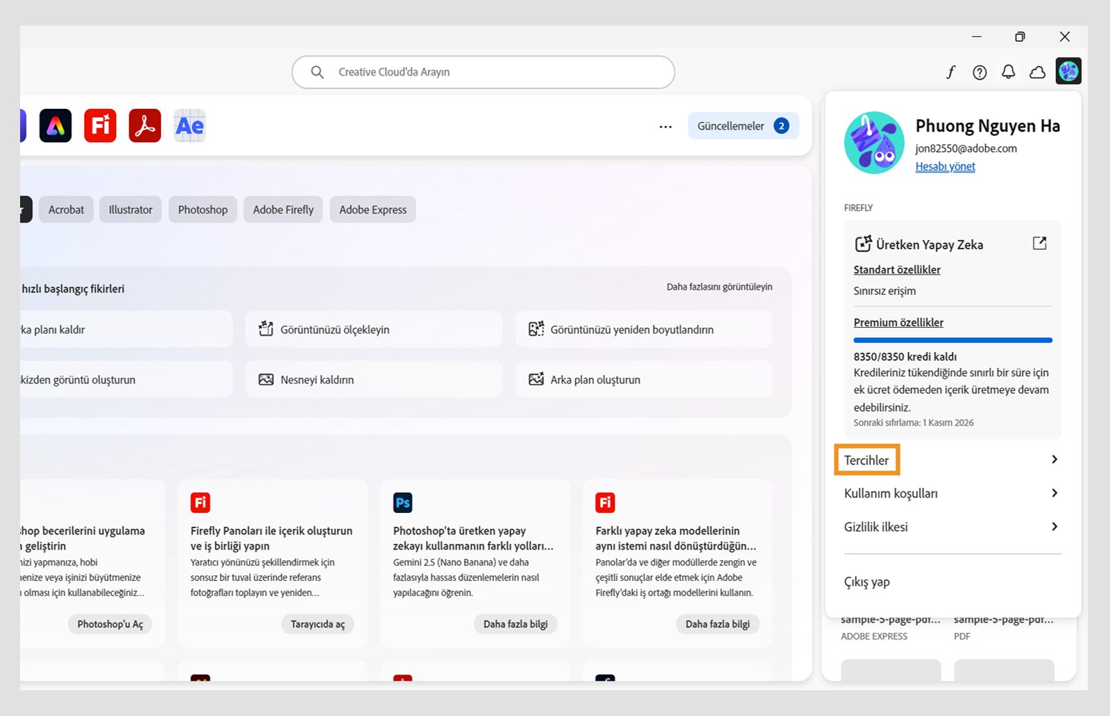Click the Görüntünüzü ölçekleyin icon
1110x716 pixels.
pos(266,329)
